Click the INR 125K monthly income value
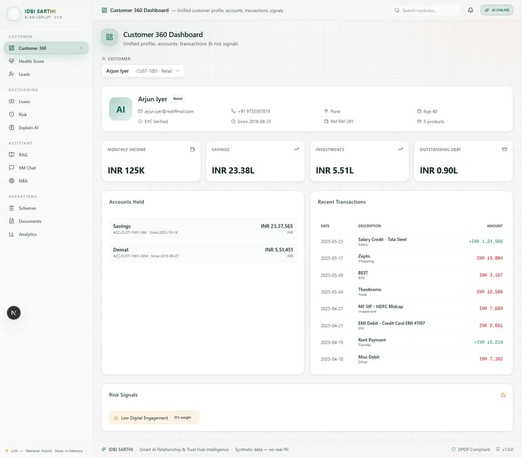 pos(126,171)
